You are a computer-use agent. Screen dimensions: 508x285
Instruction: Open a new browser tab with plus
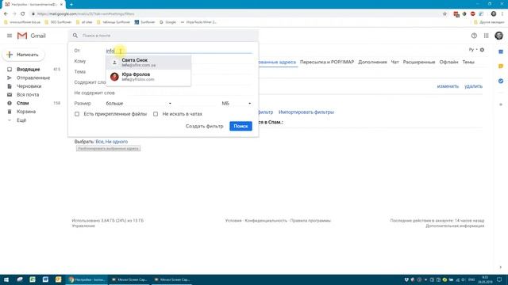[x=71, y=5]
